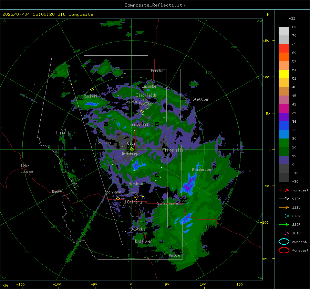Click the Airdrie city label
Image resolution: width=310 pixels, height=289 pixels.
(x=136, y=184)
